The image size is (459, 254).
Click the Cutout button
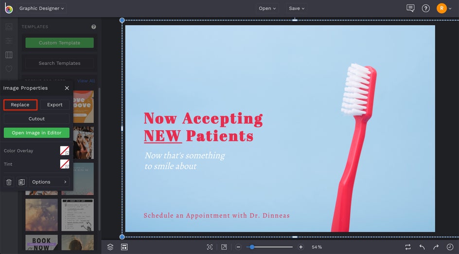pyautogui.click(x=36, y=119)
